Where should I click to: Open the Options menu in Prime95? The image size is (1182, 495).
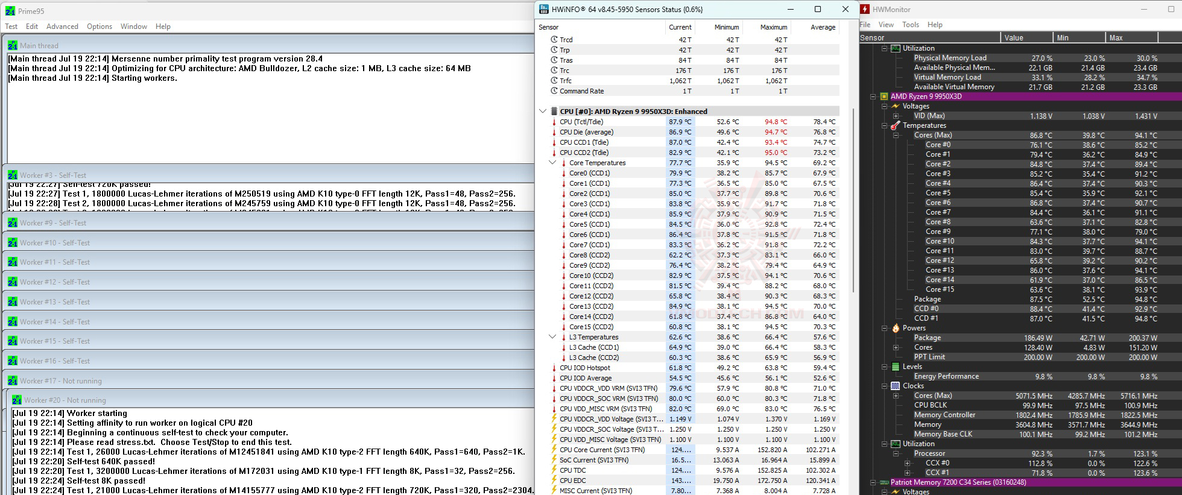coord(100,27)
